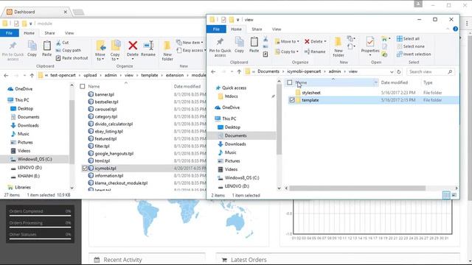Image resolution: width=472 pixels, height=265 pixels.
Task: Select htdocs under Quick access
Action: coord(231,96)
